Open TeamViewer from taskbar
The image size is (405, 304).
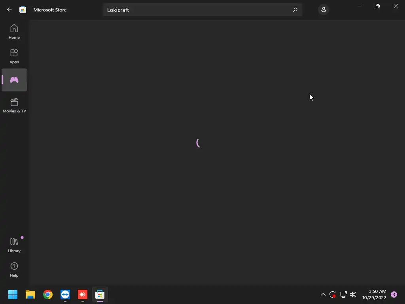(x=65, y=294)
